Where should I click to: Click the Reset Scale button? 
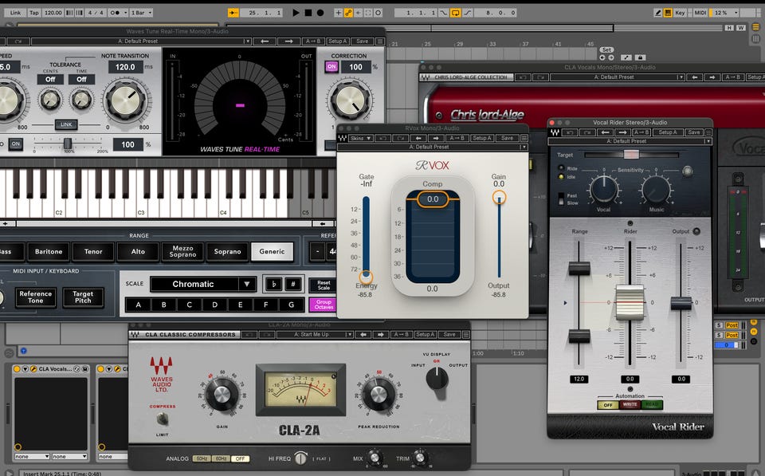pyautogui.click(x=324, y=285)
